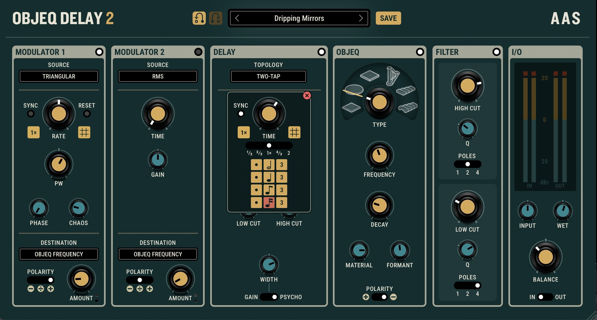Click the second dimmed headphone compare icon
The height and width of the screenshot is (320, 597).
[216, 18]
